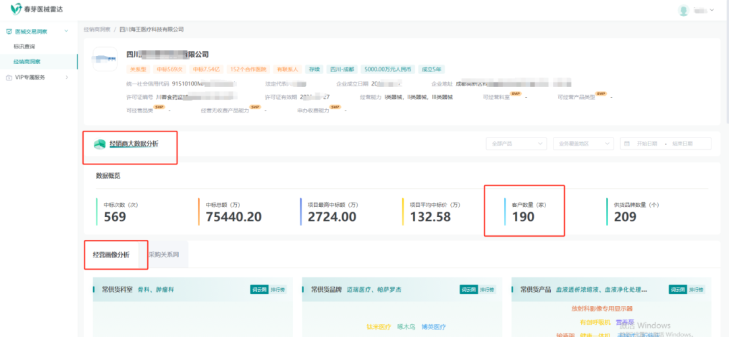Image resolution: width=729 pixels, height=337 pixels.
Task: Click the 供货品牌数量 value 209
Action: tap(625, 217)
